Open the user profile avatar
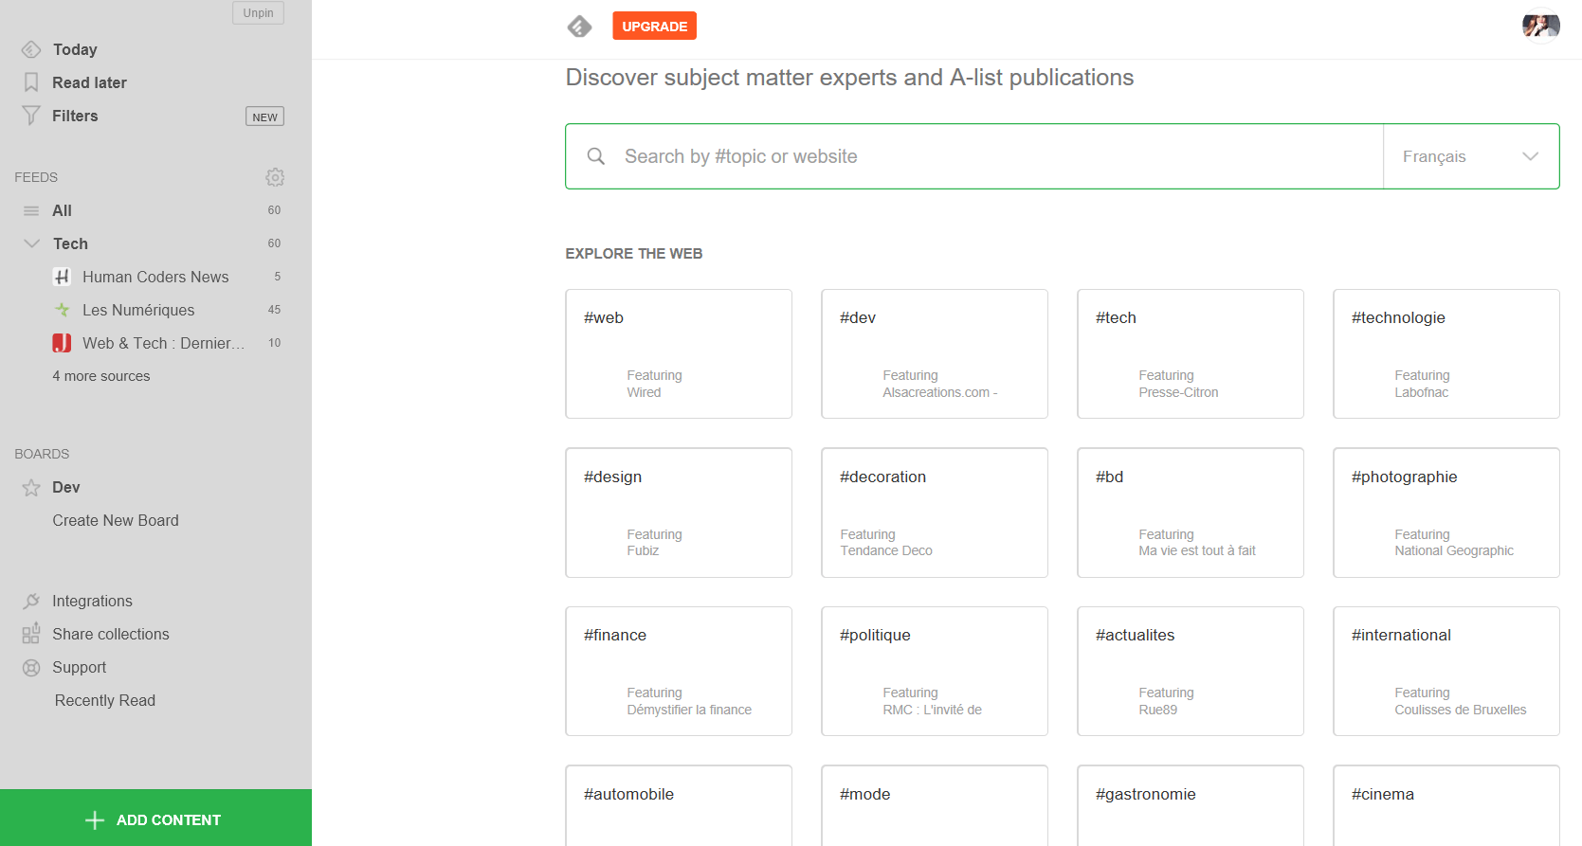Viewport: 1582px width, 846px height. click(x=1541, y=26)
